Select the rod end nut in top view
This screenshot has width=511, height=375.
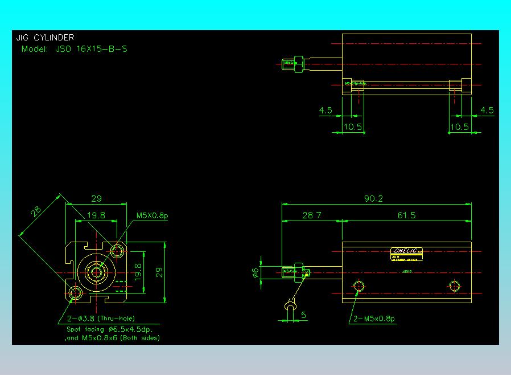(298, 64)
